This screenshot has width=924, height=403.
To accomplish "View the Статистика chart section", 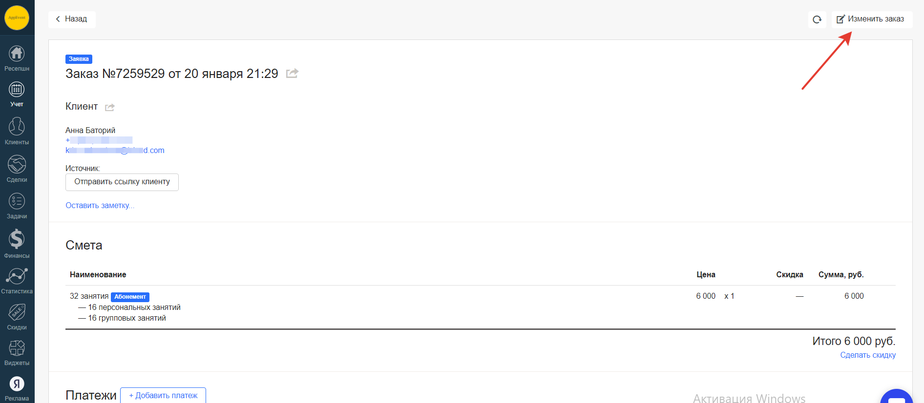I will 17,280.
